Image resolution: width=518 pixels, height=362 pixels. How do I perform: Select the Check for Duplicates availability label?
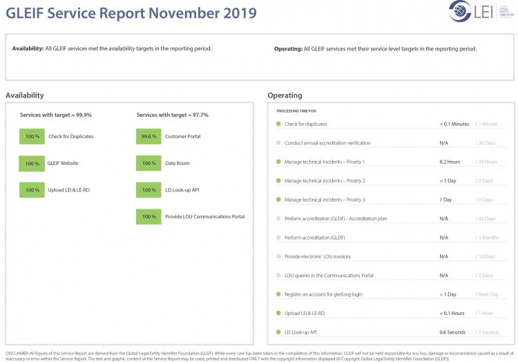click(70, 137)
